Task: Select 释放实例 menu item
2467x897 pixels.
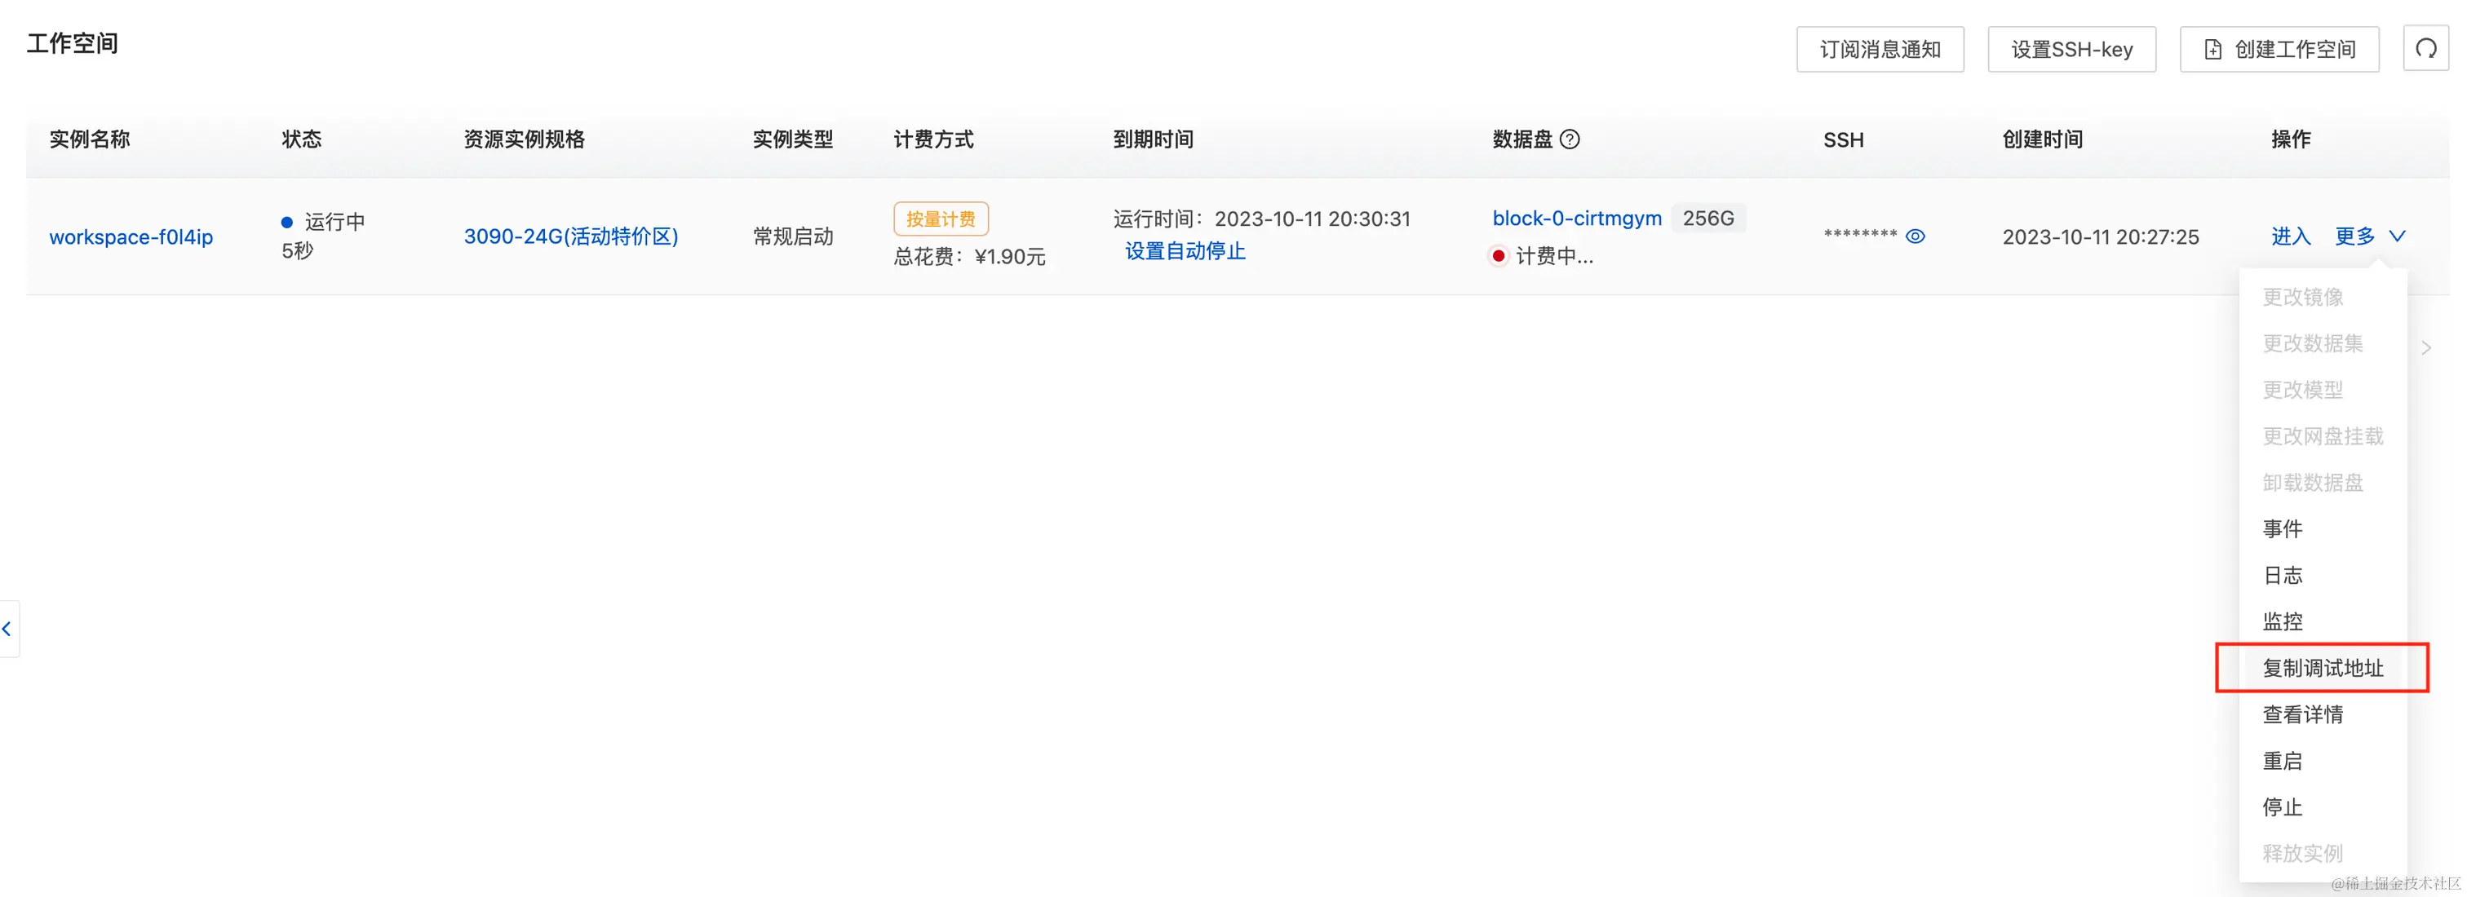Action: 2323,853
